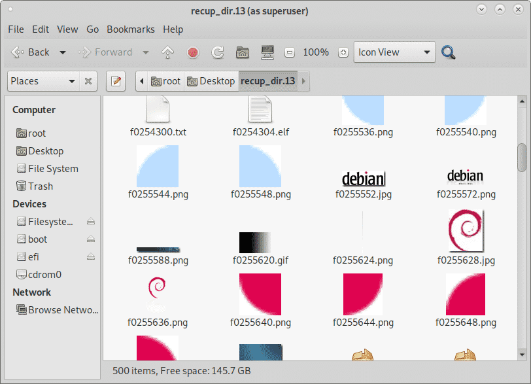
Task: Click the vertical scrollbar handle
Action: [x=522, y=157]
